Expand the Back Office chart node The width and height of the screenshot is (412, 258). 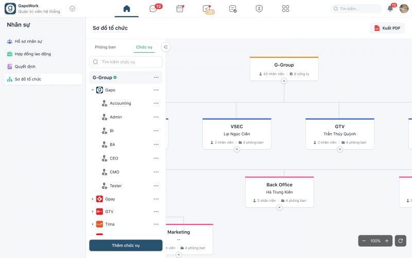pyautogui.click(x=279, y=207)
